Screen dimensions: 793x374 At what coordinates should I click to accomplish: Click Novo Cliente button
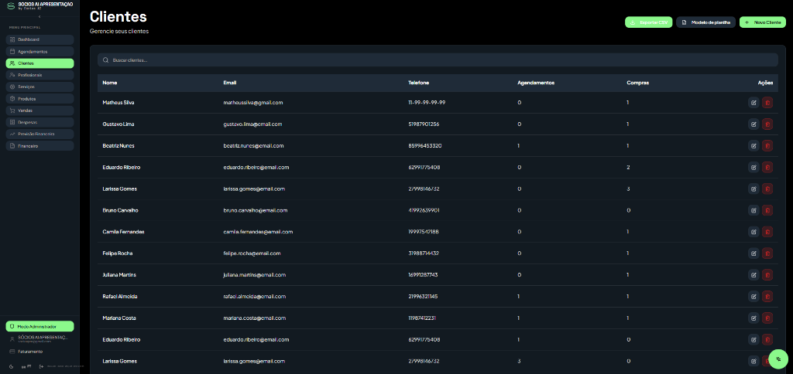tap(763, 22)
